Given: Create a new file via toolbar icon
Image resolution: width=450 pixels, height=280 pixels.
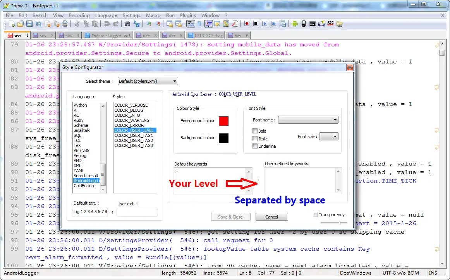Looking at the screenshot, I should click(x=12, y=24).
